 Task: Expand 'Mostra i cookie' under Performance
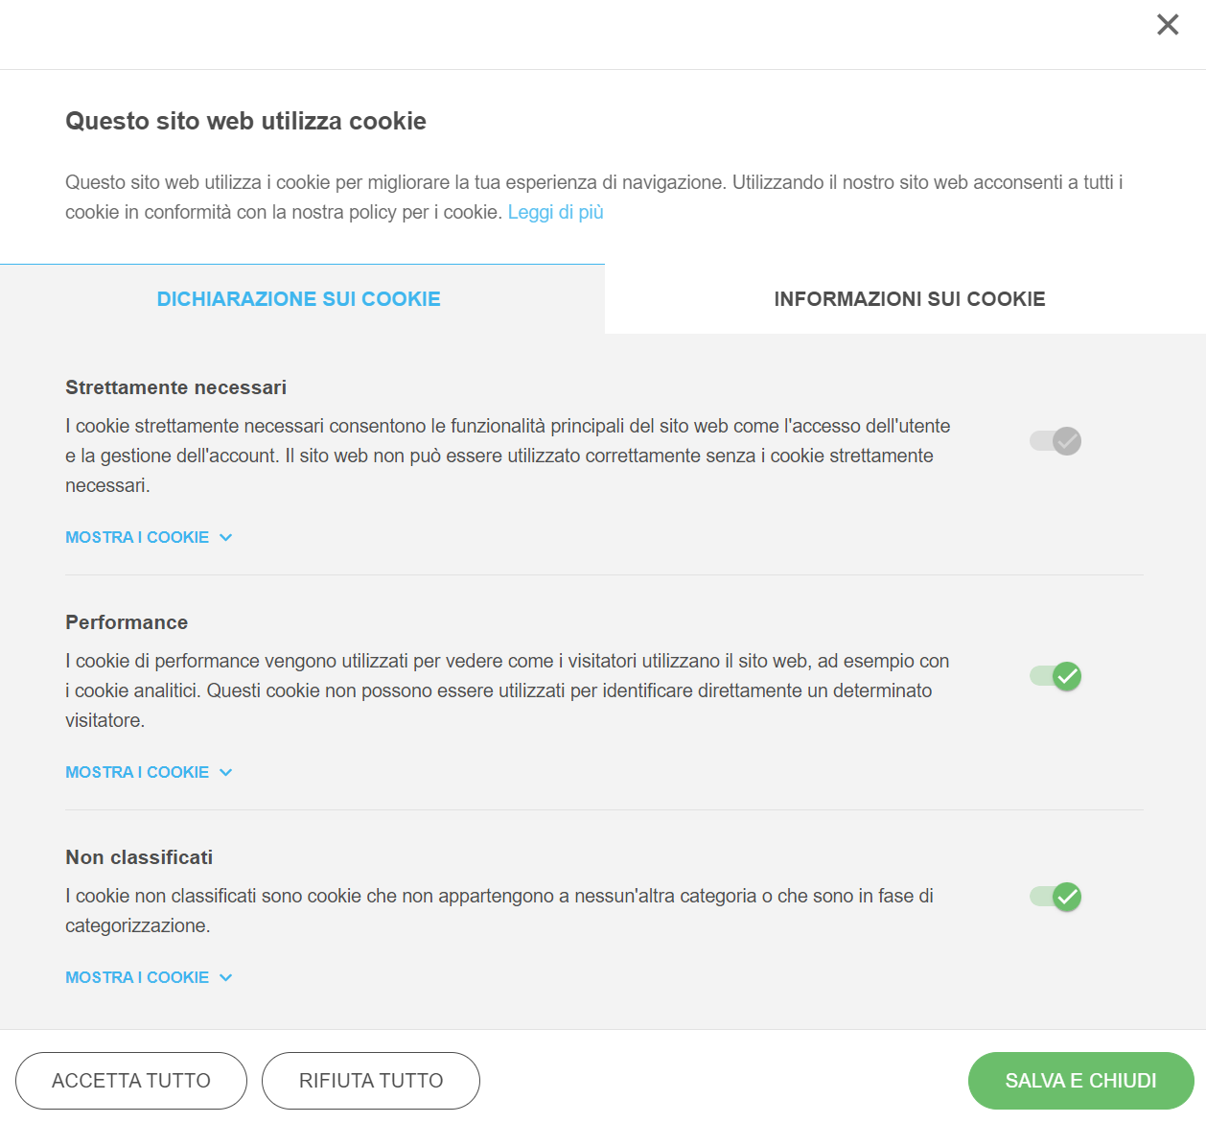[x=149, y=772]
